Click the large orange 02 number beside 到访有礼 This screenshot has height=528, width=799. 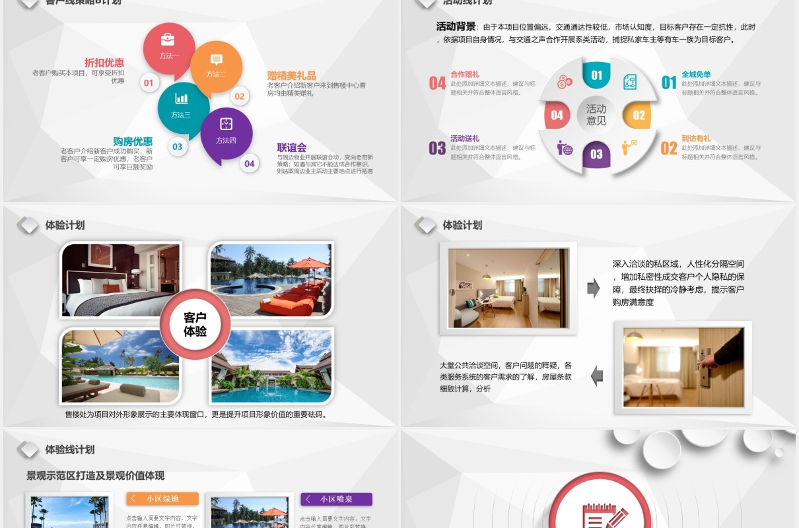click(x=669, y=148)
